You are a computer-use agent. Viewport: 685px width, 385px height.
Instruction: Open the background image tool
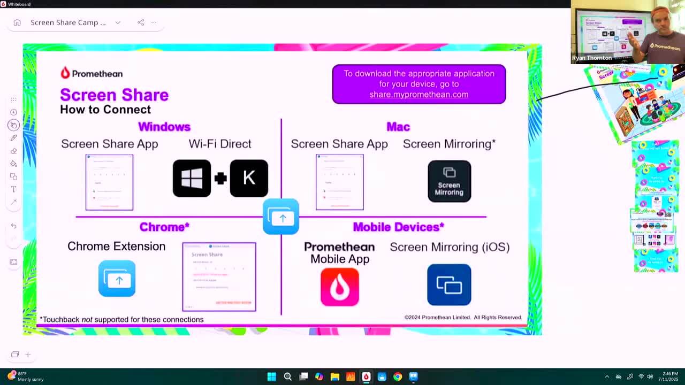[x=14, y=262]
